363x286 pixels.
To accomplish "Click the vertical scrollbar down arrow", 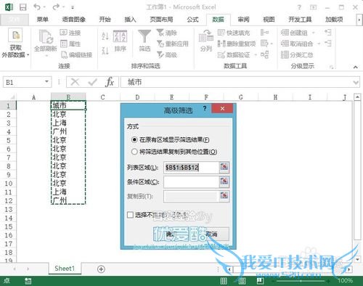I will point(357,259).
